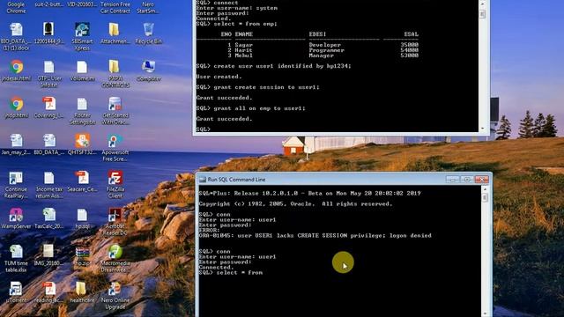Launch Acrobat Reader DC shortcut

[115, 215]
